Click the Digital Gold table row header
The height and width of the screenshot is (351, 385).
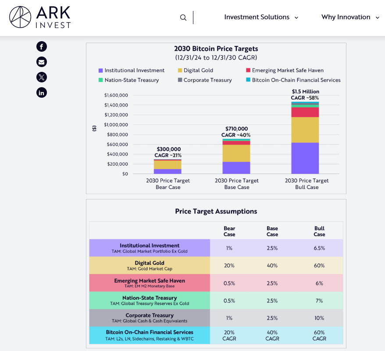click(x=150, y=266)
